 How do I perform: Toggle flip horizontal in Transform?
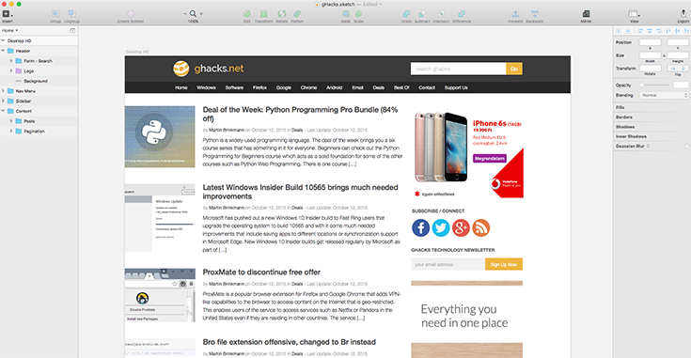673,69
